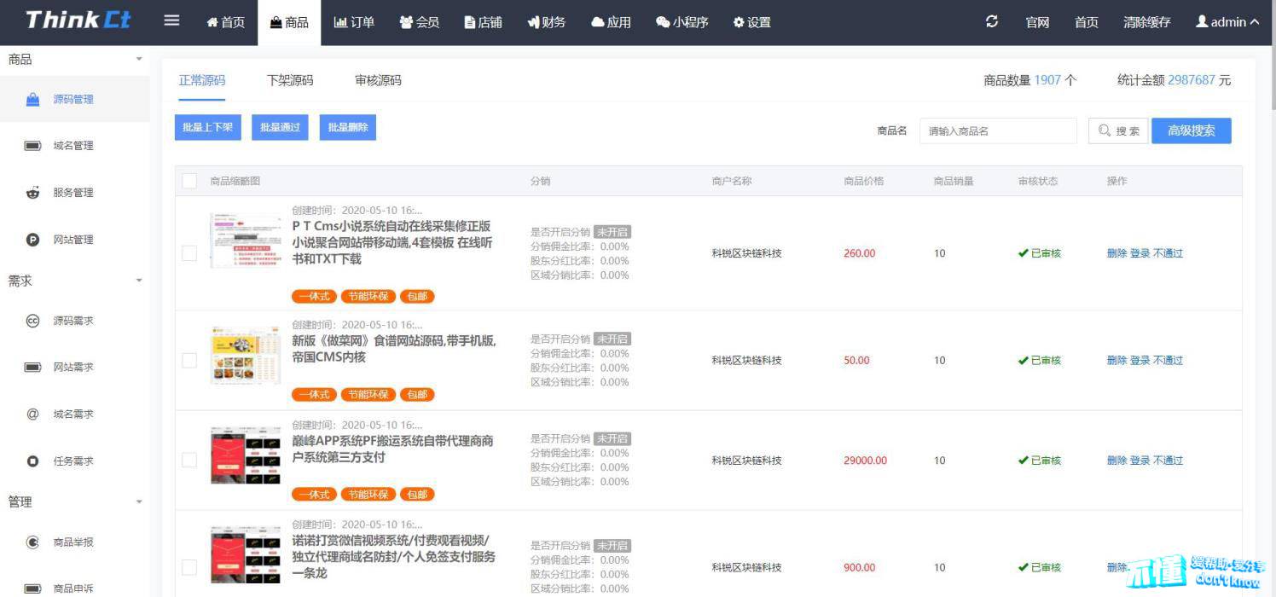Click the 域名管理 sidebar icon
Screen dimensions: 1276x597
[x=32, y=146]
